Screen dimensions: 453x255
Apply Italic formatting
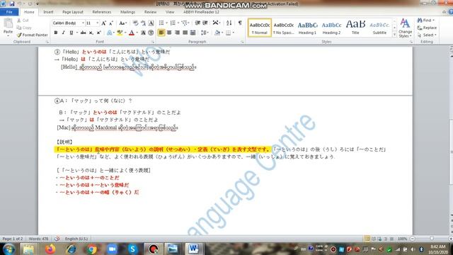[x=63, y=33]
